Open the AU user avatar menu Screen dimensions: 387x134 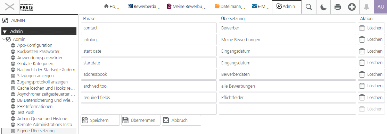click(381, 7)
